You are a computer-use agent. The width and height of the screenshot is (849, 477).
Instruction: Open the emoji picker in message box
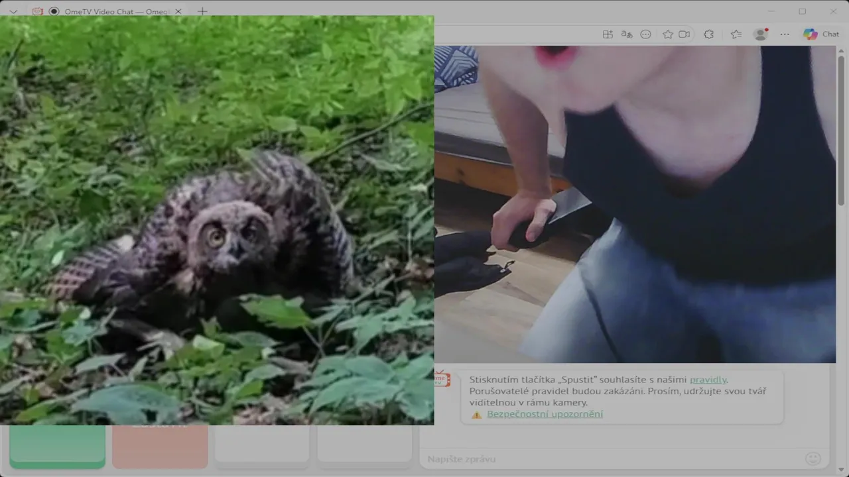pos(813,458)
